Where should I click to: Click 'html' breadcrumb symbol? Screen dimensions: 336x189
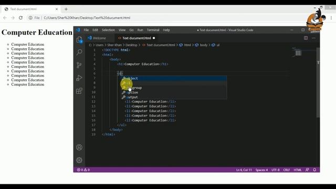187,45
